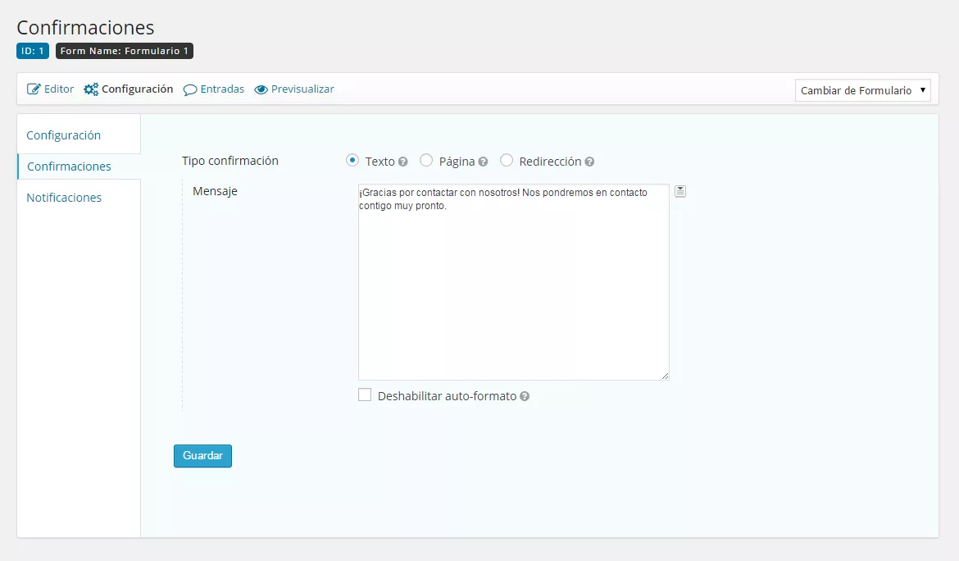Click the Form Name: Formulario 1 badge

(x=125, y=51)
